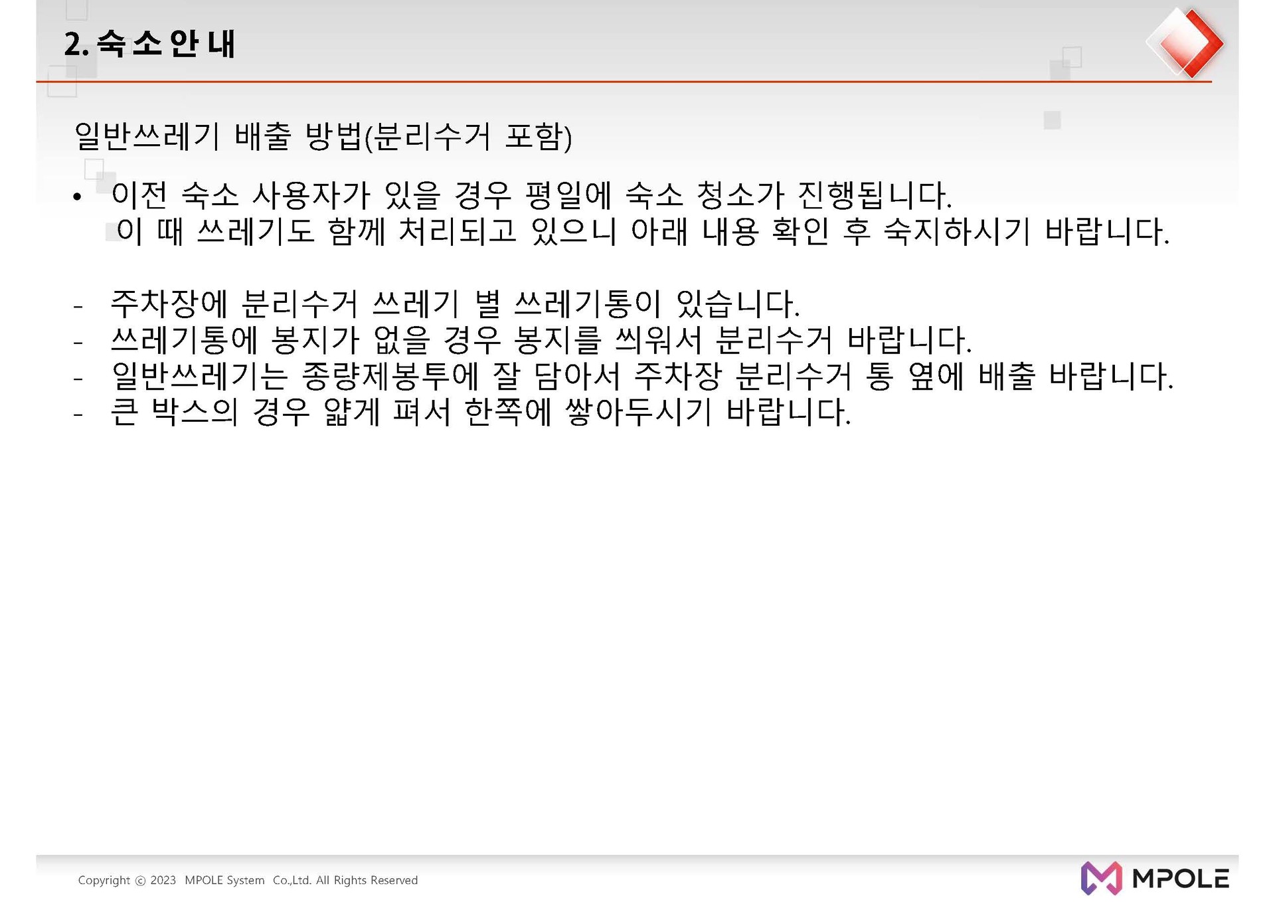Click the heading '일반쓰레기 배출 방법(분리수거 포함)'
The height and width of the screenshot is (902, 1275).
pos(323,137)
